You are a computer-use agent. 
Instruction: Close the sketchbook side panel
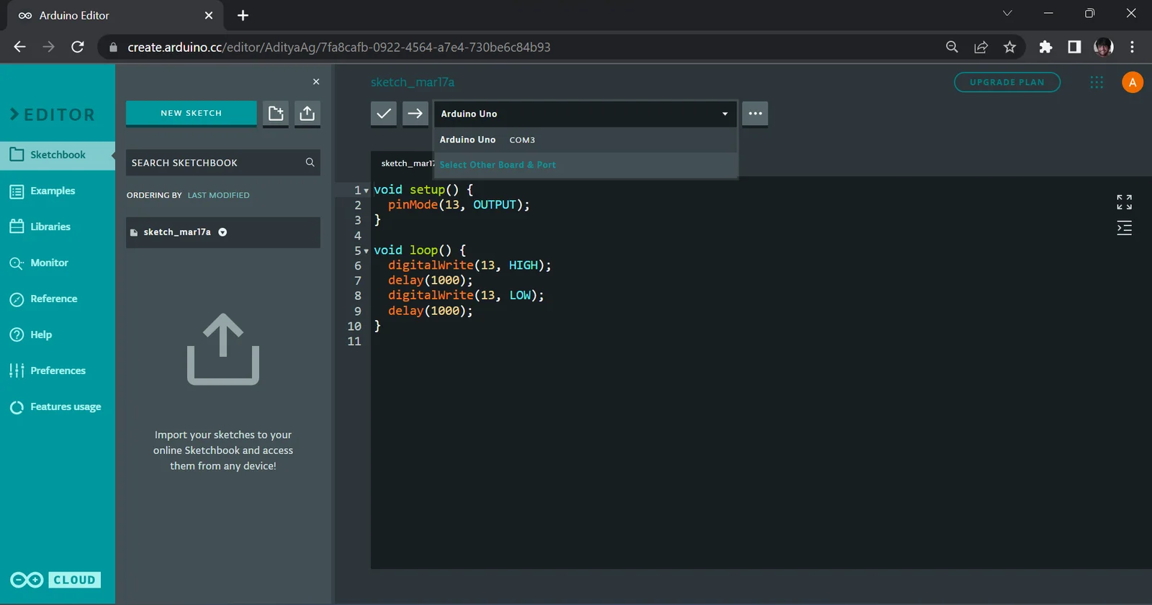tap(316, 82)
